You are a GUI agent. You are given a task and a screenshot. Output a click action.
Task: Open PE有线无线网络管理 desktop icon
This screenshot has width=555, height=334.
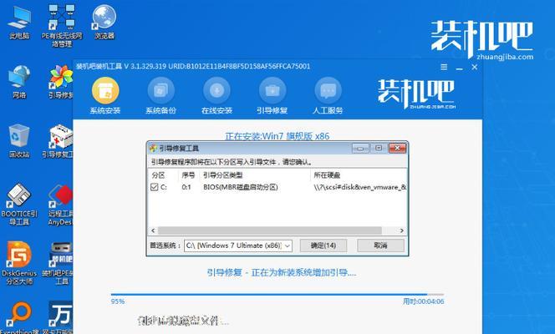(x=62, y=25)
